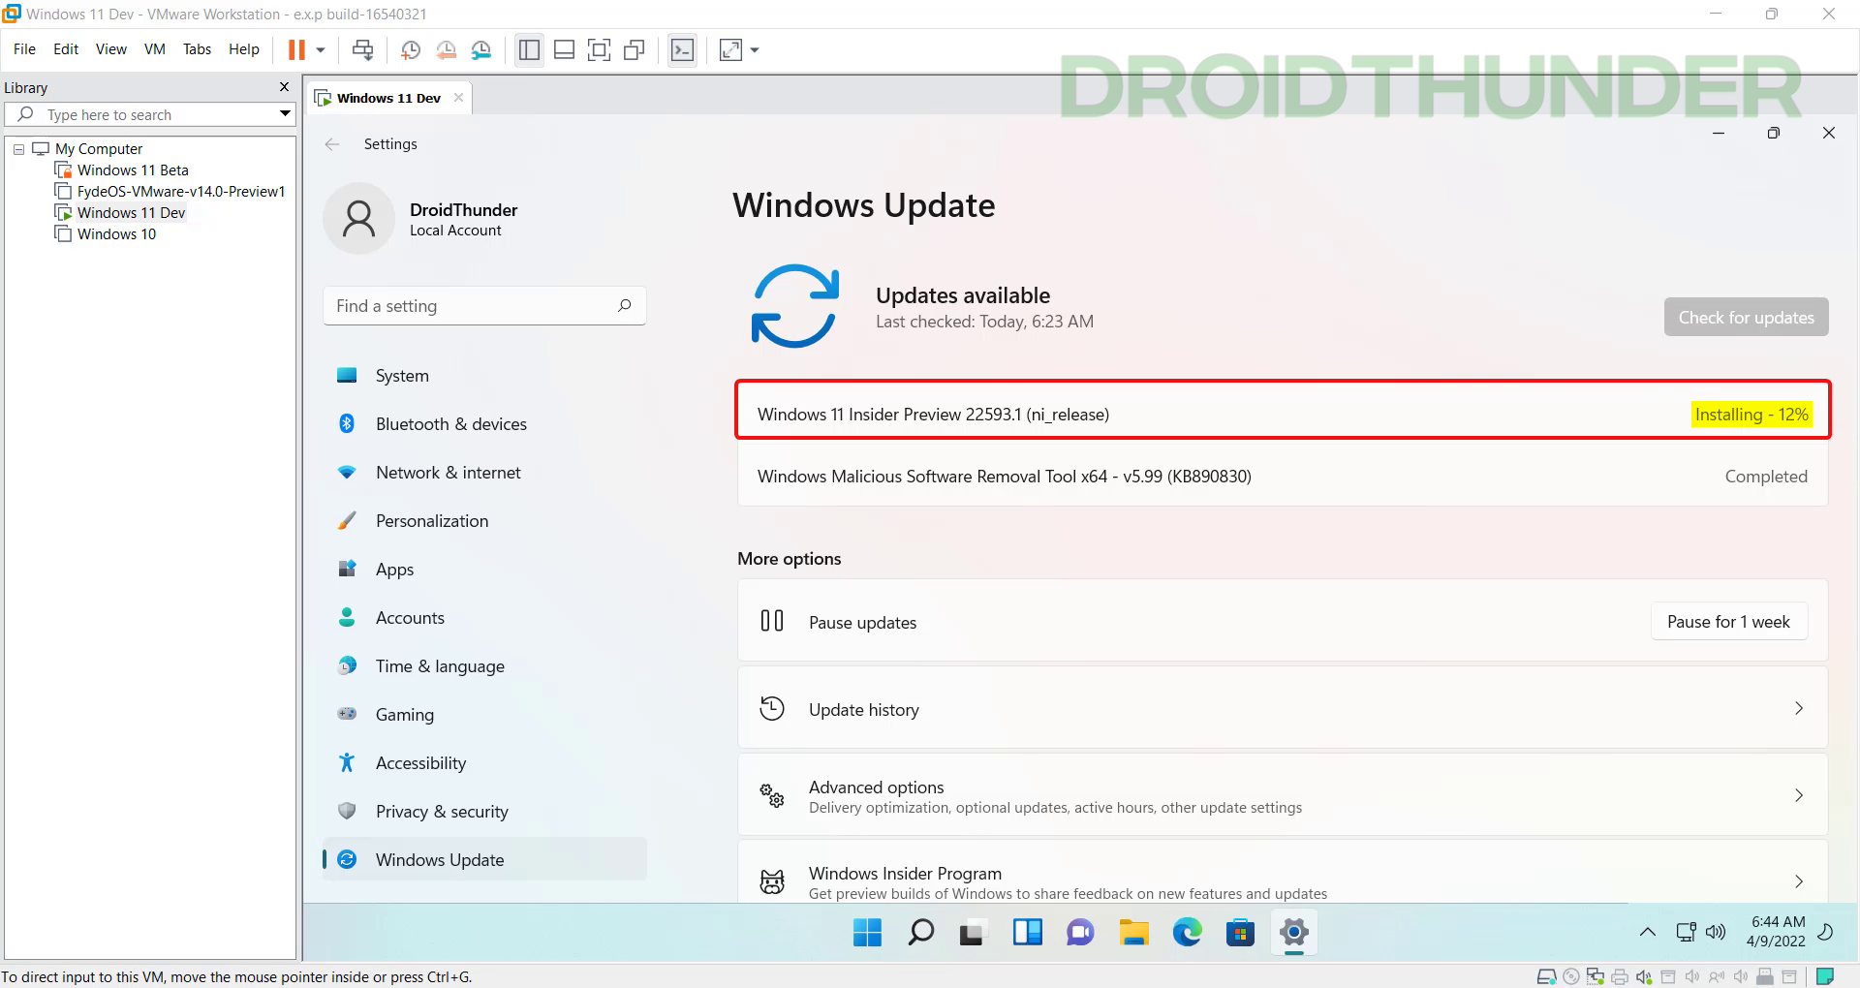Image resolution: width=1860 pixels, height=988 pixels.
Task: Open the library search filter dropdown
Action: [285, 114]
